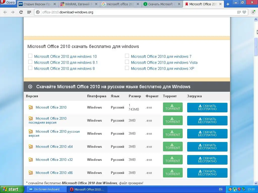Click Office icon next to Office 2010 x64
This screenshot has width=258, height=193.
(x=31, y=147)
